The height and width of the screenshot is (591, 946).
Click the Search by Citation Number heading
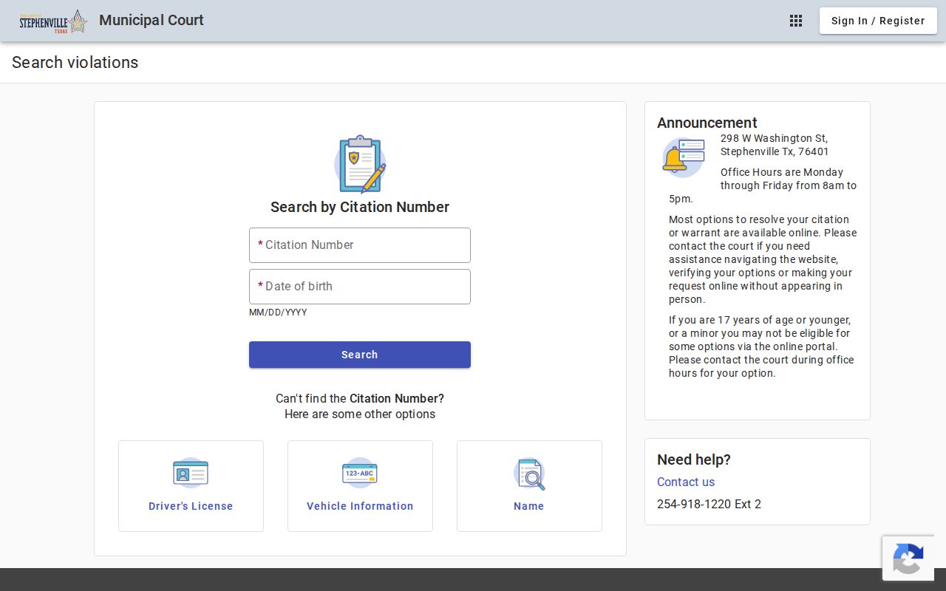tap(360, 207)
